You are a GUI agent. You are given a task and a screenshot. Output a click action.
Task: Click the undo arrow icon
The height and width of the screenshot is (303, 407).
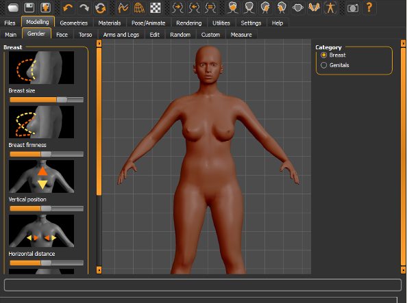click(x=68, y=8)
